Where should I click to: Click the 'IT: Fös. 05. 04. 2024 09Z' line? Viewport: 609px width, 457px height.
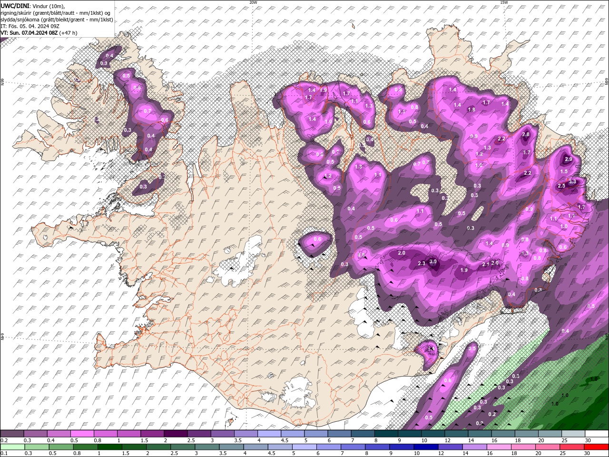click(x=29, y=26)
